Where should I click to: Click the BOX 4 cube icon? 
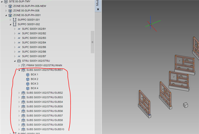pos(28,88)
